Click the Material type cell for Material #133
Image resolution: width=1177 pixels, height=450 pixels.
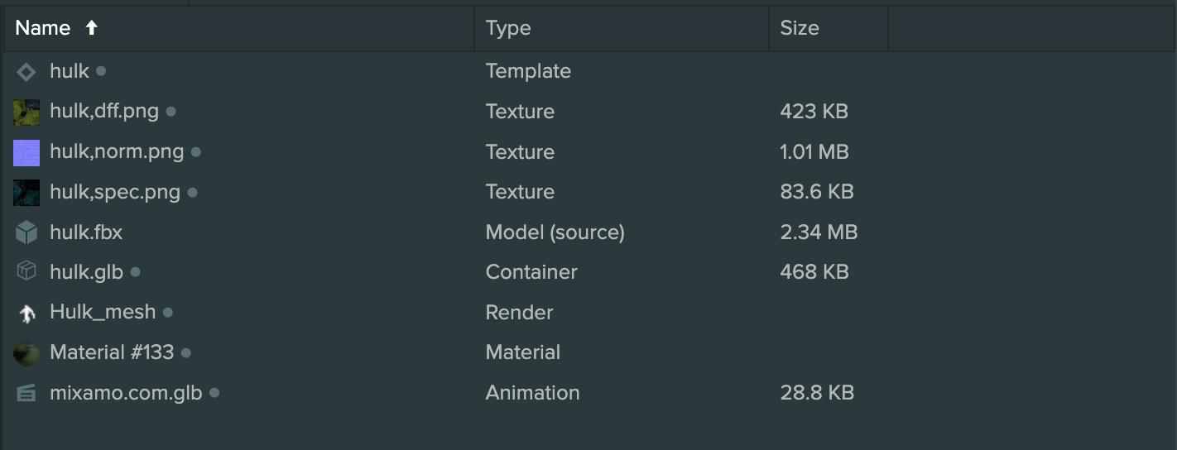[523, 352]
